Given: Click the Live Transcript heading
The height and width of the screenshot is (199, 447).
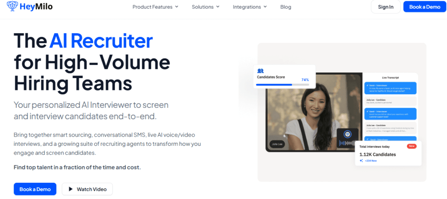Looking at the screenshot, I should (x=390, y=77).
